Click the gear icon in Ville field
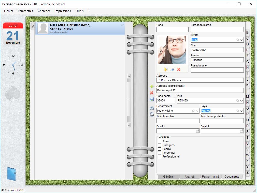The image size is (257, 193). click(x=237, y=101)
